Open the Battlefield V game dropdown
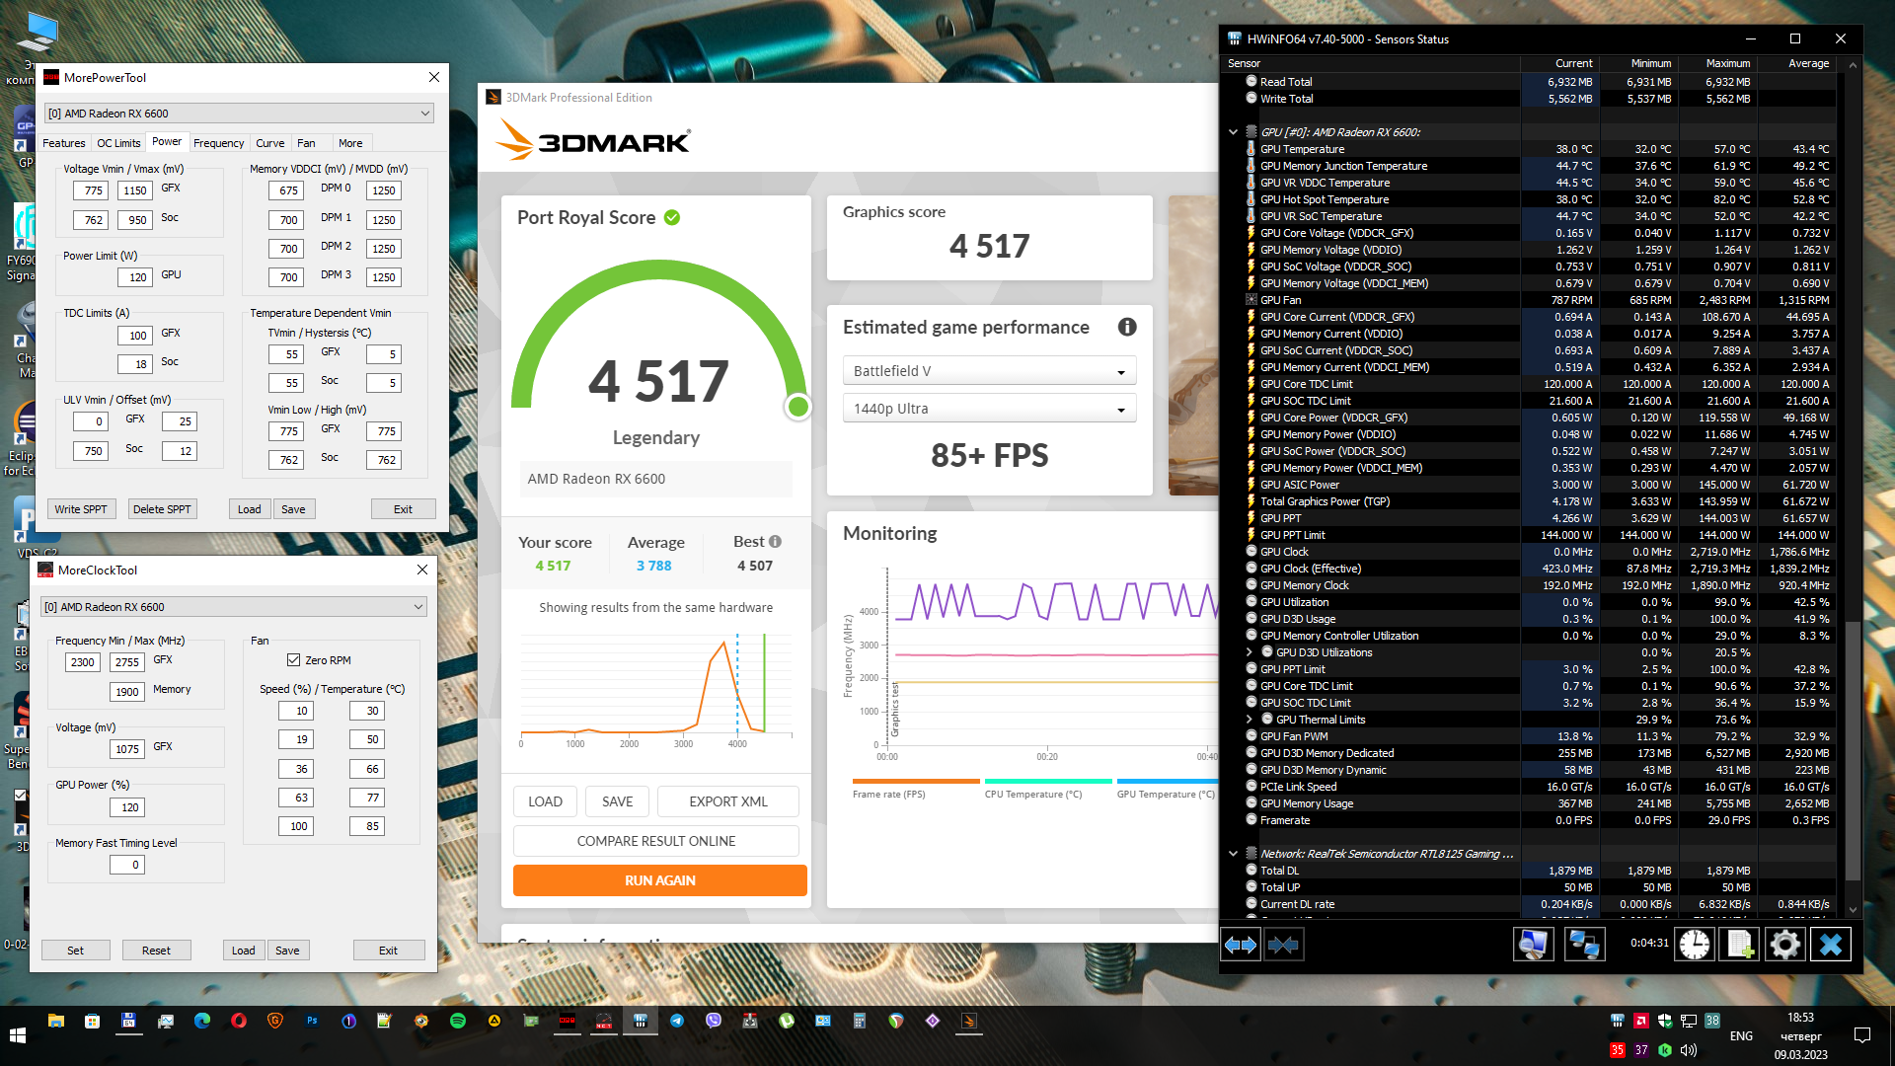Image resolution: width=1895 pixels, height=1066 pixels. pyautogui.click(x=989, y=371)
